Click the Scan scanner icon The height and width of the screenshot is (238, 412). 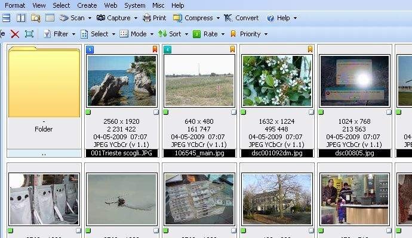point(64,18)
